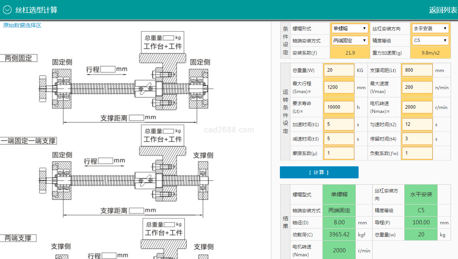Click the 减速时间(t3) input field
Screen dimensions: 458x259
click(339, 139)
